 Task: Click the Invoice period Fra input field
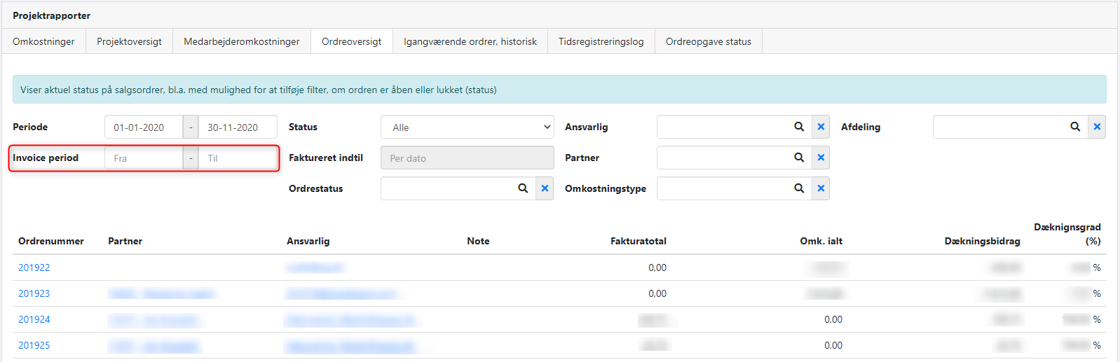pyautogui.click(x=144, y=158)
